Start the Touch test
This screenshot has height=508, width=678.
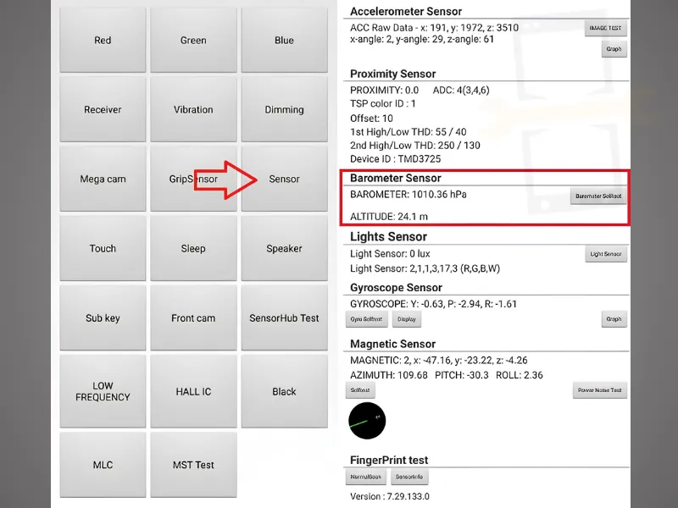click(x=103, y=248)
